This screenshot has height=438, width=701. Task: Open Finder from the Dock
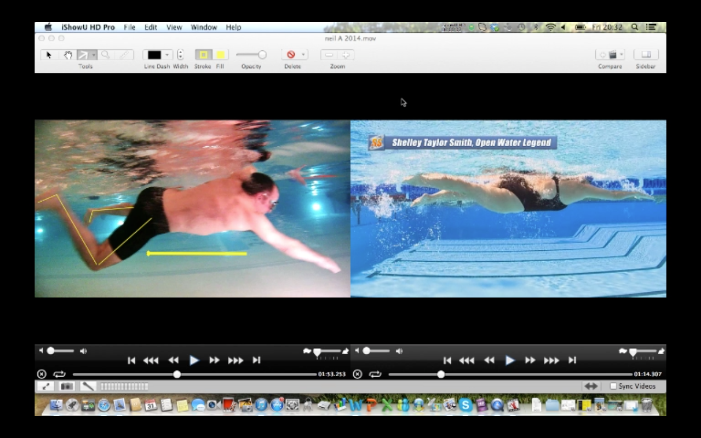pos(56,405)
